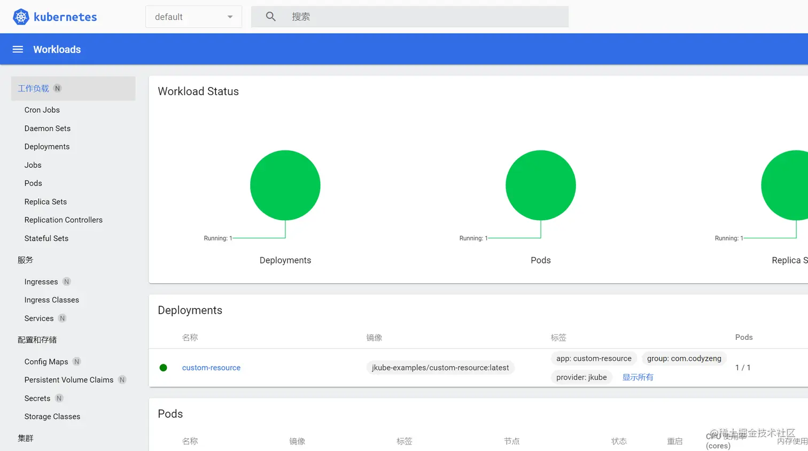Click the N badge beside 工作负载
Screen dimensions: 808x451
(x=57, y=89)
